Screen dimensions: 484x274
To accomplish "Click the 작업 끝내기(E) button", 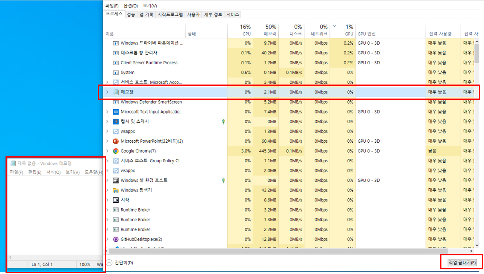I will click(462, 263).
